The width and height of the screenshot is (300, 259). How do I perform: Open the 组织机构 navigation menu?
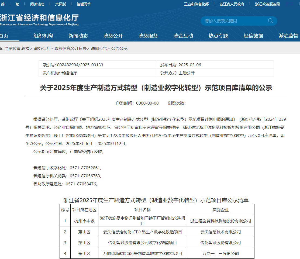tap(43, 36)
